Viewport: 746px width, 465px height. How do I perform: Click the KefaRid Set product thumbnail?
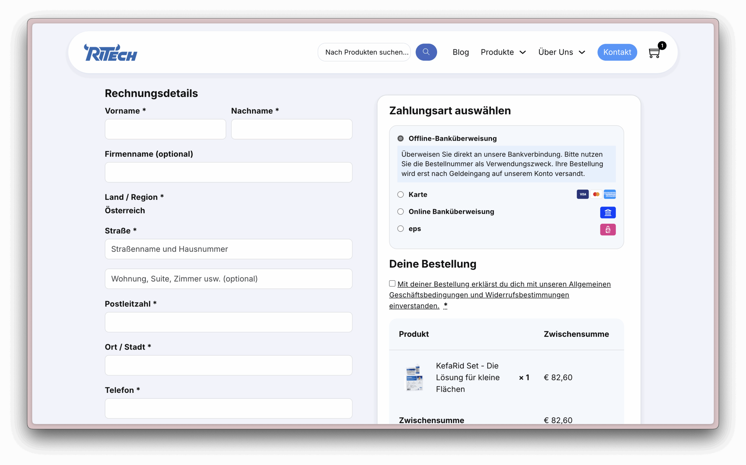tap(414, 378)
